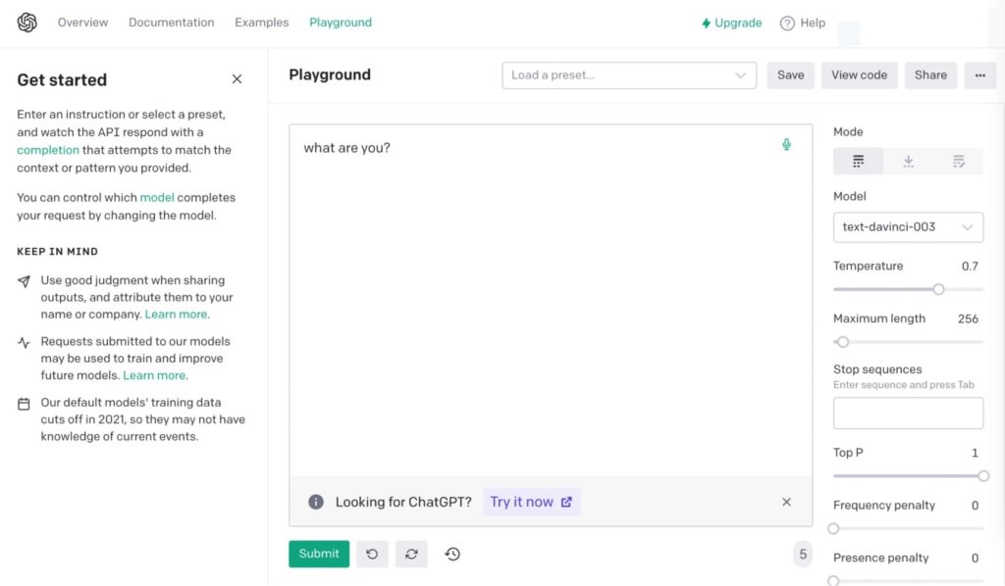Click the Share button

pyautogui.click(x=930, y=75)
